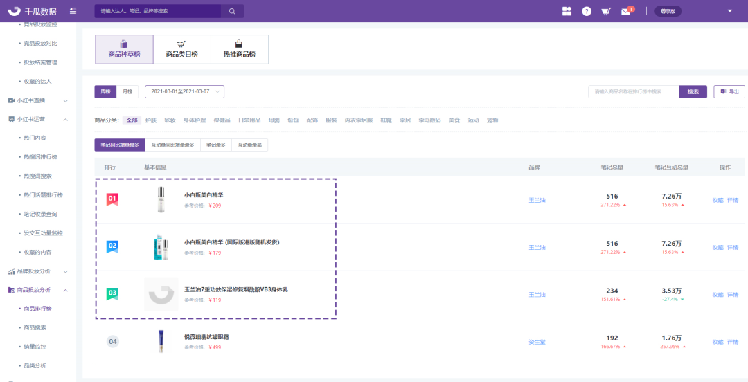Click 收藏 for rank 01 小白瓶美白精华
Screen dimensions: 748x382
click(718, 200)
